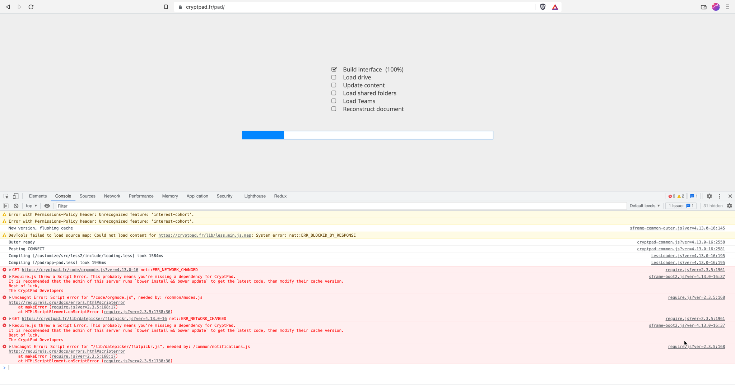Clear the console messages
The height and width of the screenshot is (385, 735).
coord(16,206)
